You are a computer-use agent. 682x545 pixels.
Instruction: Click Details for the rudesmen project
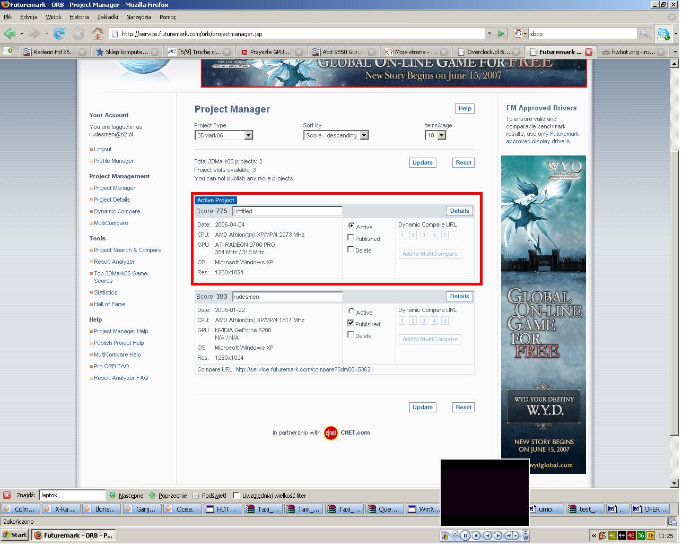[459, 296]
